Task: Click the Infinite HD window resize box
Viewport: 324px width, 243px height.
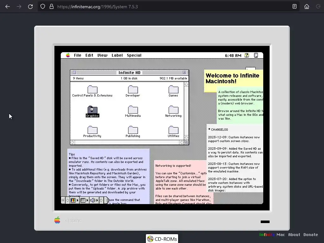Action: [186, 142]
